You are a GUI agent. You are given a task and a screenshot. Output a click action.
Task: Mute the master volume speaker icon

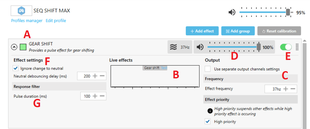(x=232, y=12)
